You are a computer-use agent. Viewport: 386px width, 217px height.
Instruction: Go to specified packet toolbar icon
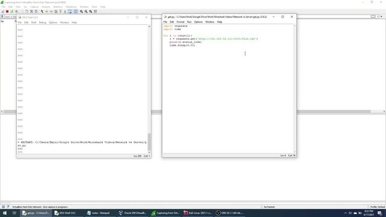(56, 11)
